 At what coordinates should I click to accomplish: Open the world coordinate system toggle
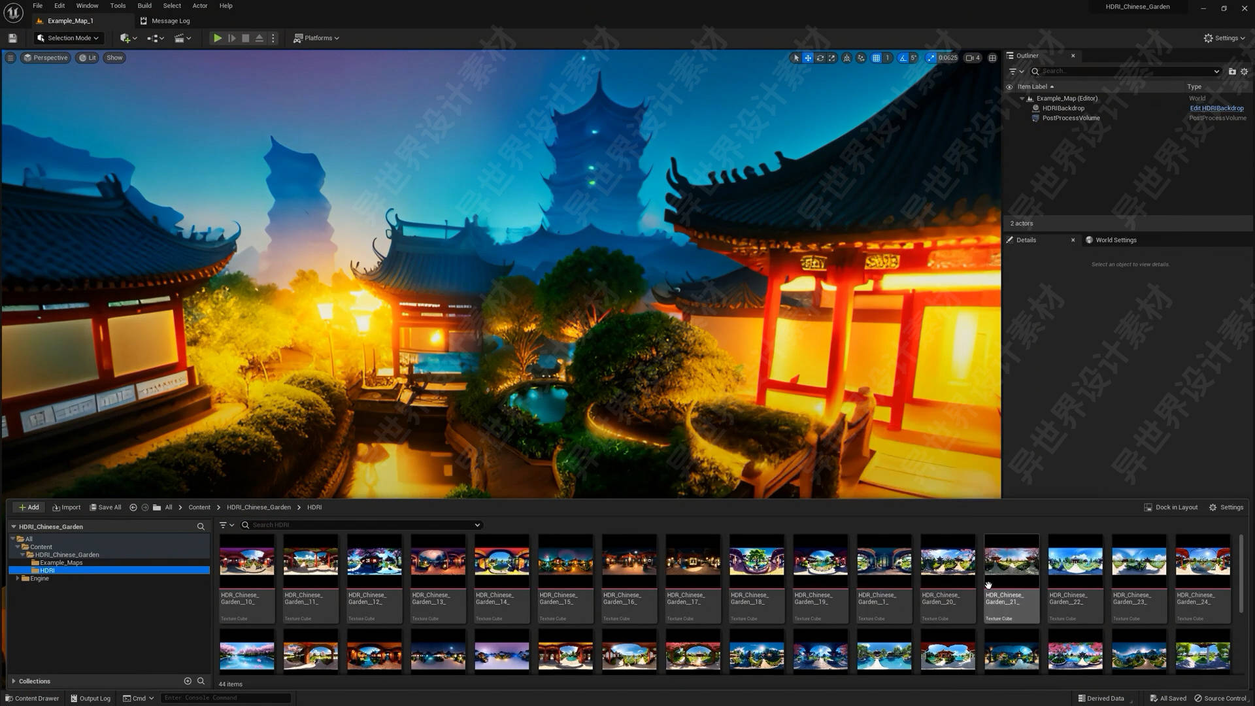point(846,58)
